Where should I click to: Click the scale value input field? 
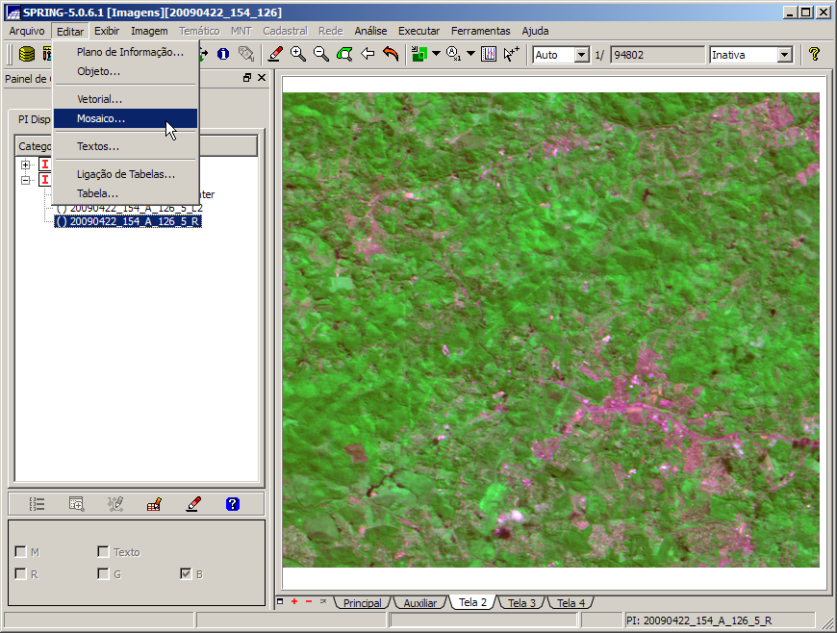[x=656, y=55]
